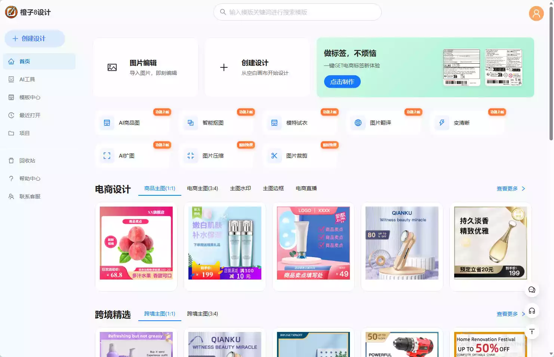
Task: Switch to 跨境主图(1:1) tab
Action: tap(160, 314)
